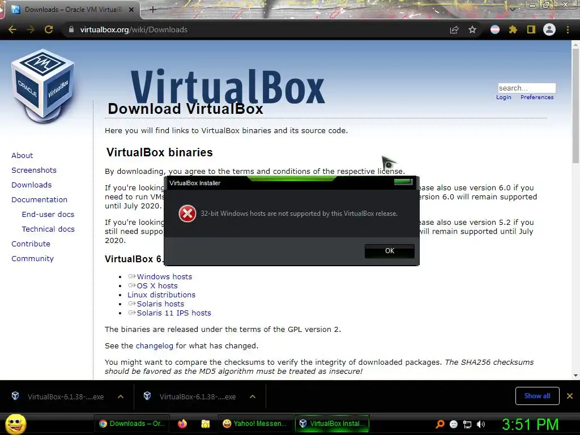Image resolution: width=580 pixels, height=435 pixels.
Task: Open the profile avatar icon
Action: click(x=549, y=29)
